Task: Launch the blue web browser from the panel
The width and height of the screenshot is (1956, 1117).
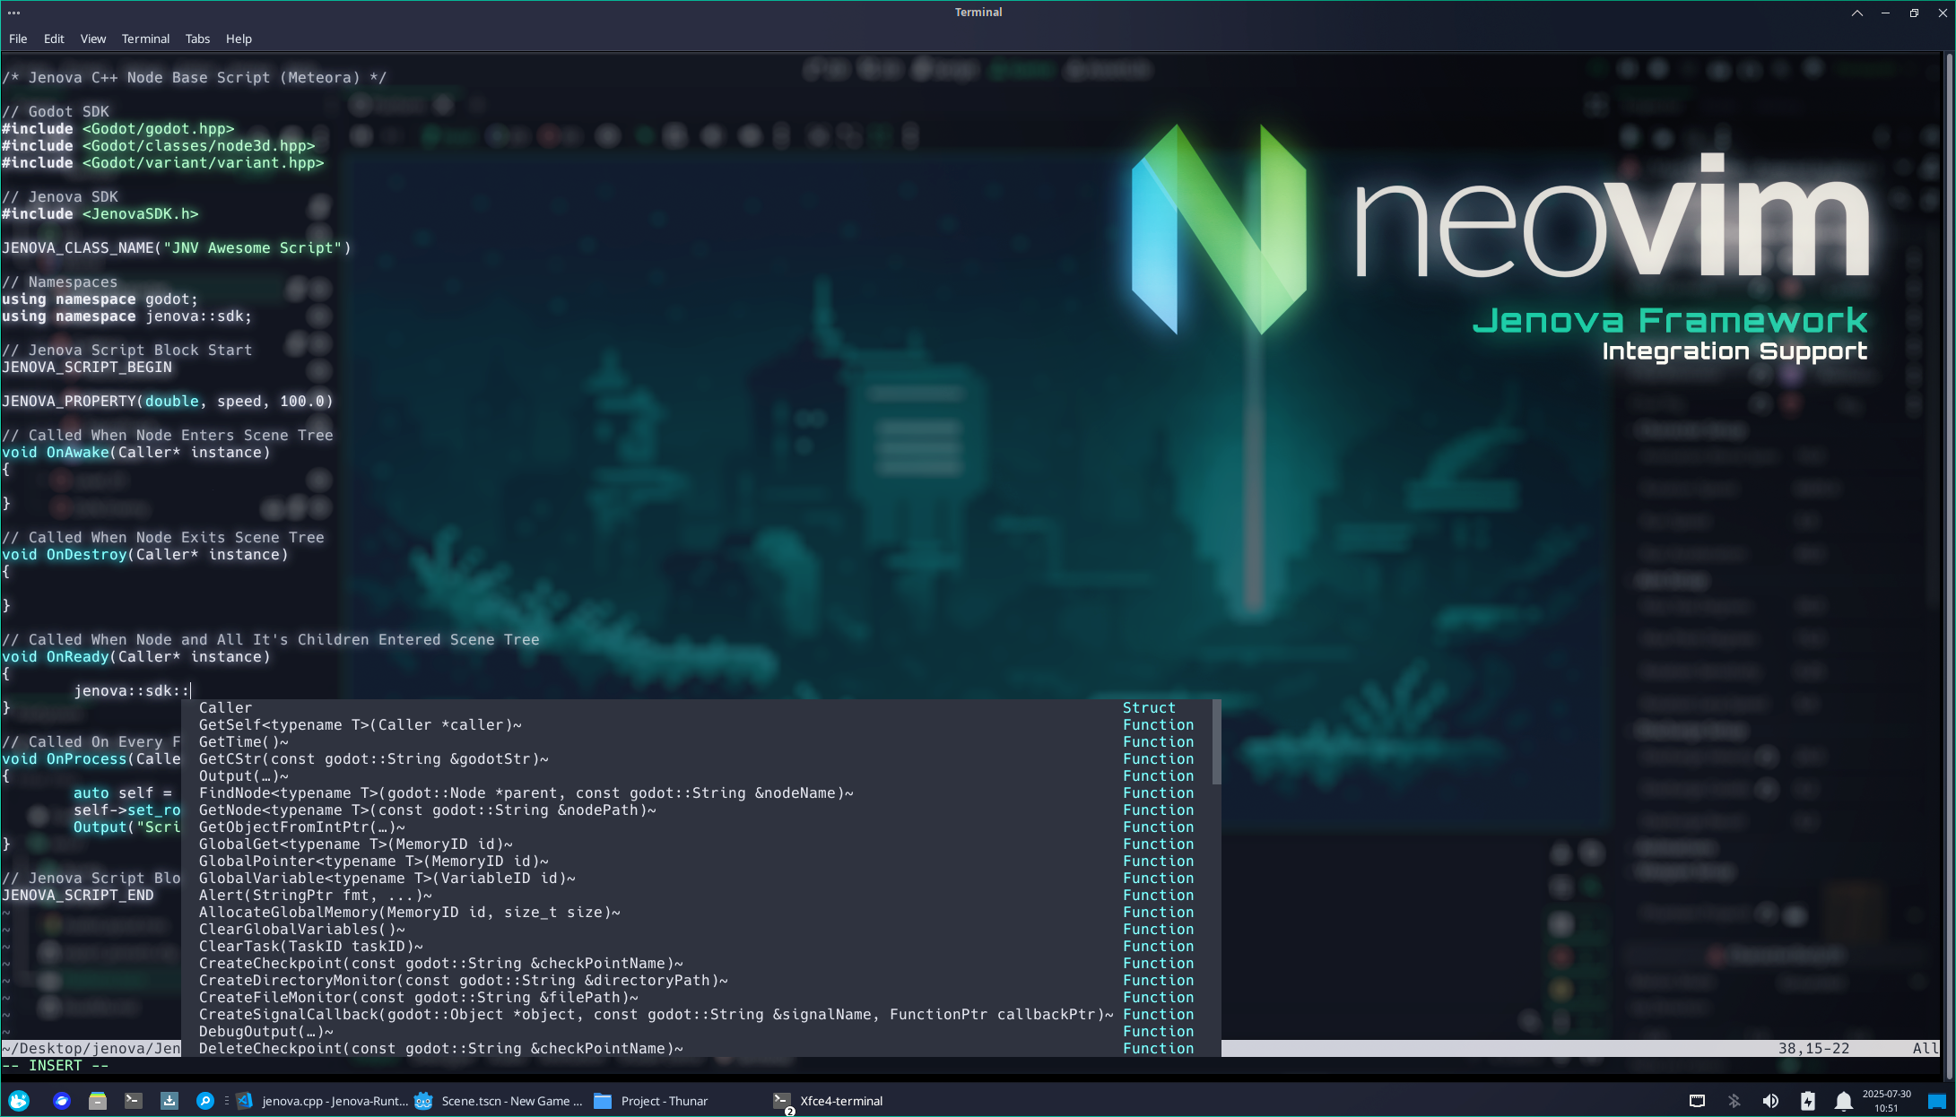Action: pyautogui.click(x=62, y=1101)
